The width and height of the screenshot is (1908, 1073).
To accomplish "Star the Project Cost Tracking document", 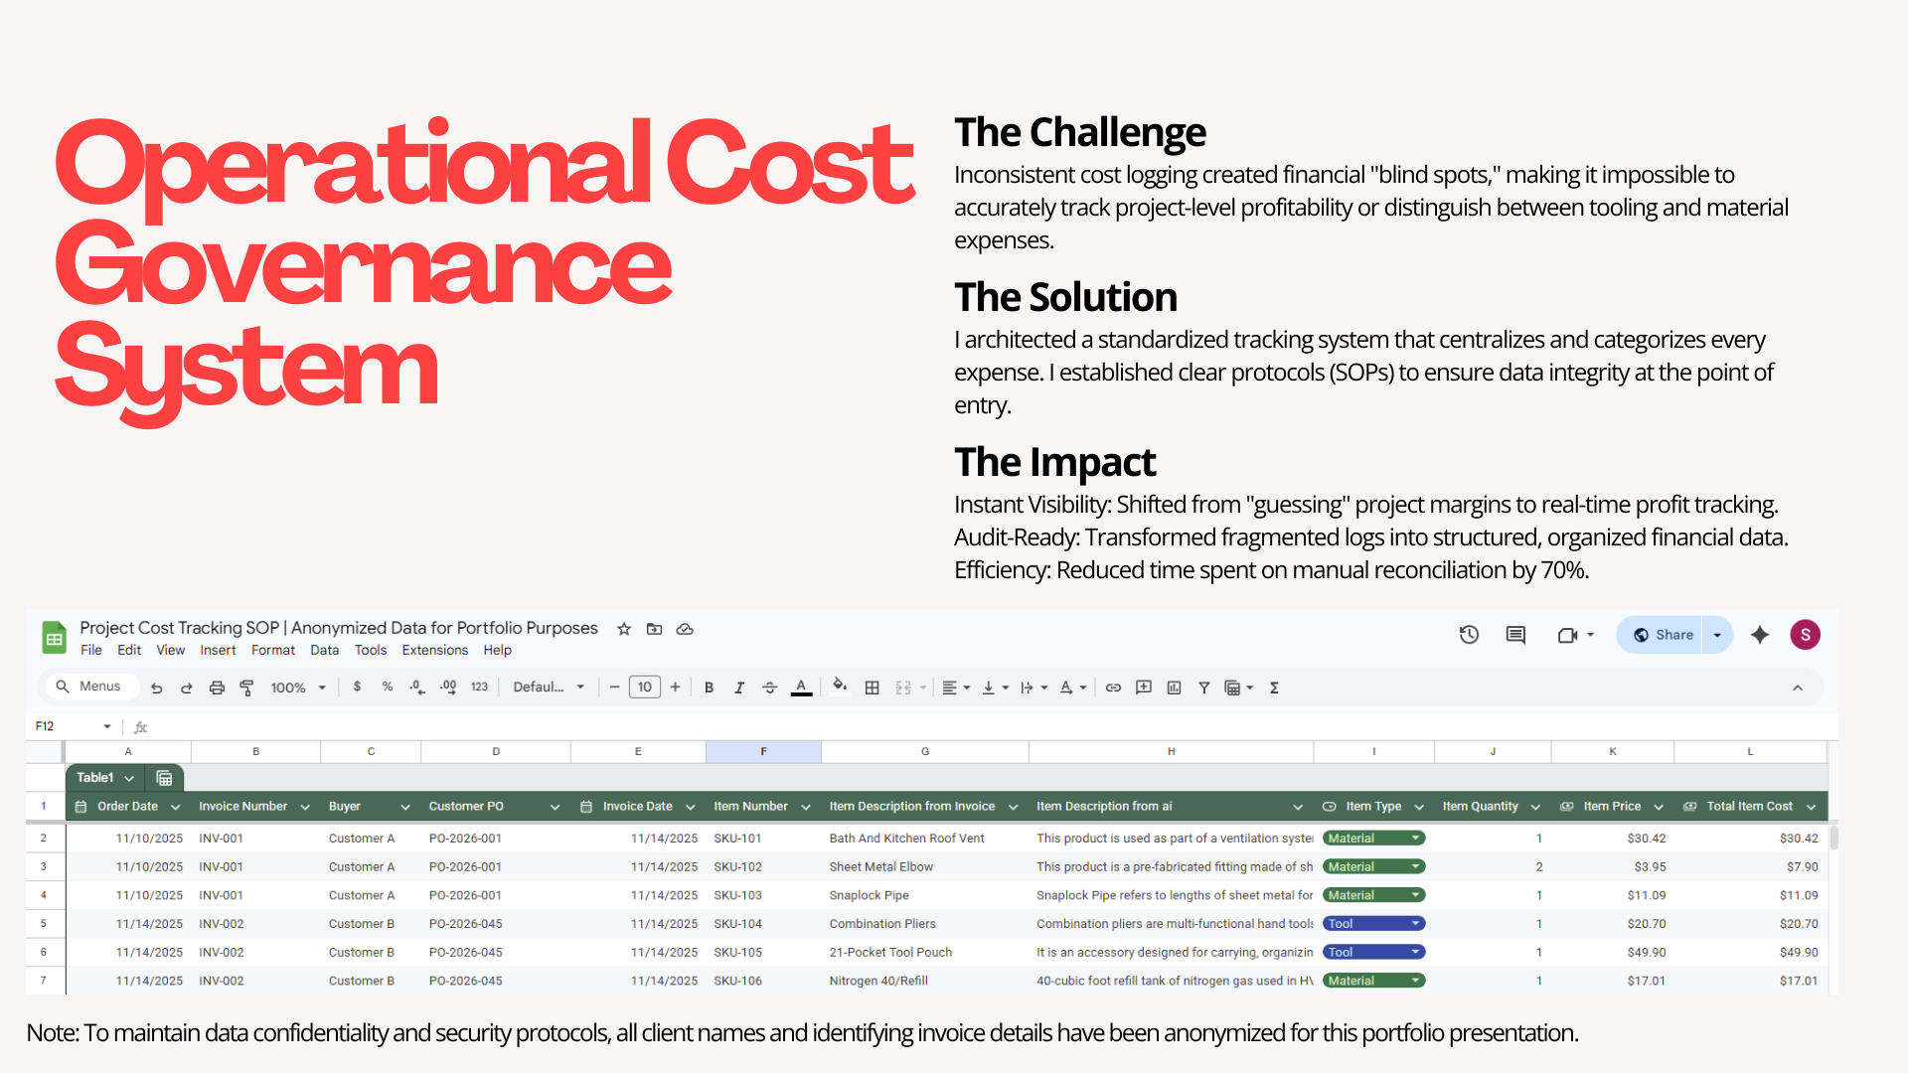I will point(624,629).
